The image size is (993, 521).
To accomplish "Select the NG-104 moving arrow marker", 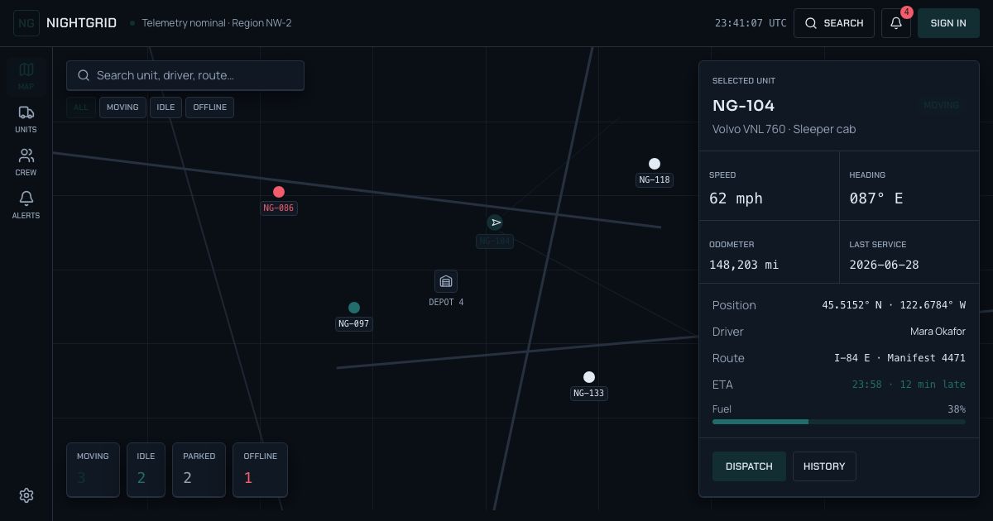I will (x=495, y=222).
